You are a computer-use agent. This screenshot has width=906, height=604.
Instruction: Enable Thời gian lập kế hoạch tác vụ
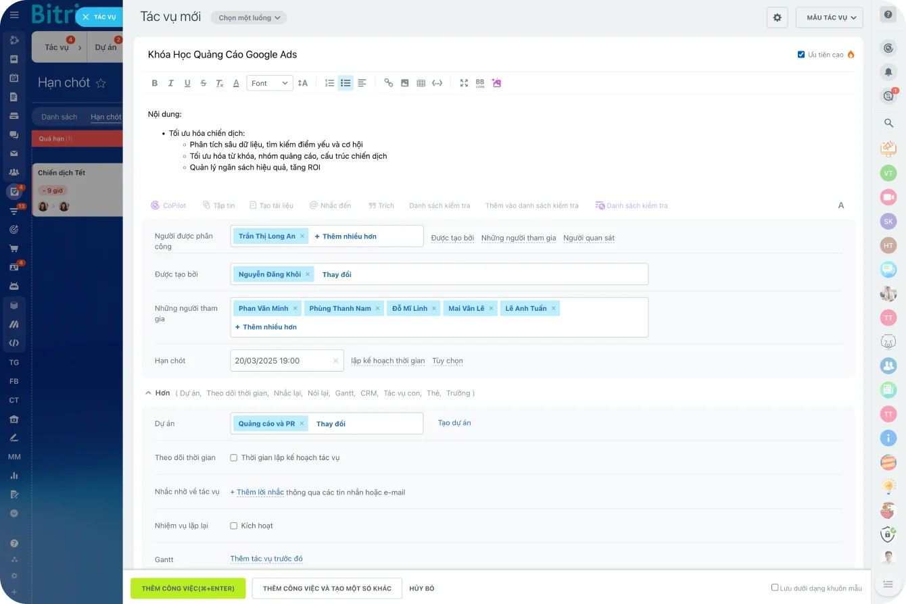234,458
